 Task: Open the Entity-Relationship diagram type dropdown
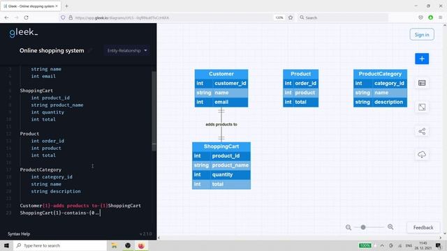(127, 51)
